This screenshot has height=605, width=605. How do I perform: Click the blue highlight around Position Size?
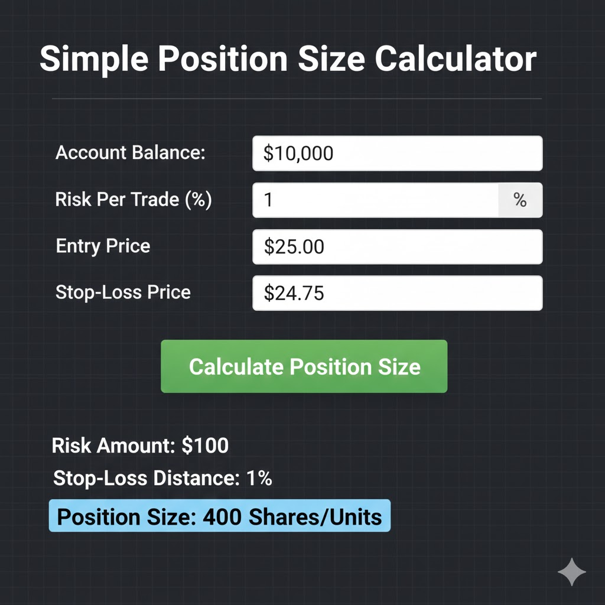[x=219, y=516]
